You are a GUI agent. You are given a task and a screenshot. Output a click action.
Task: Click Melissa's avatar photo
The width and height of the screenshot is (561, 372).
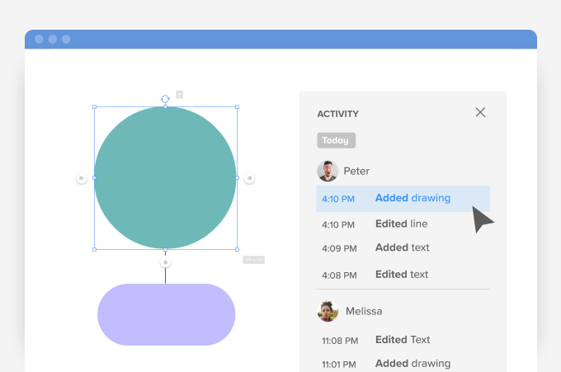[328, 311]
